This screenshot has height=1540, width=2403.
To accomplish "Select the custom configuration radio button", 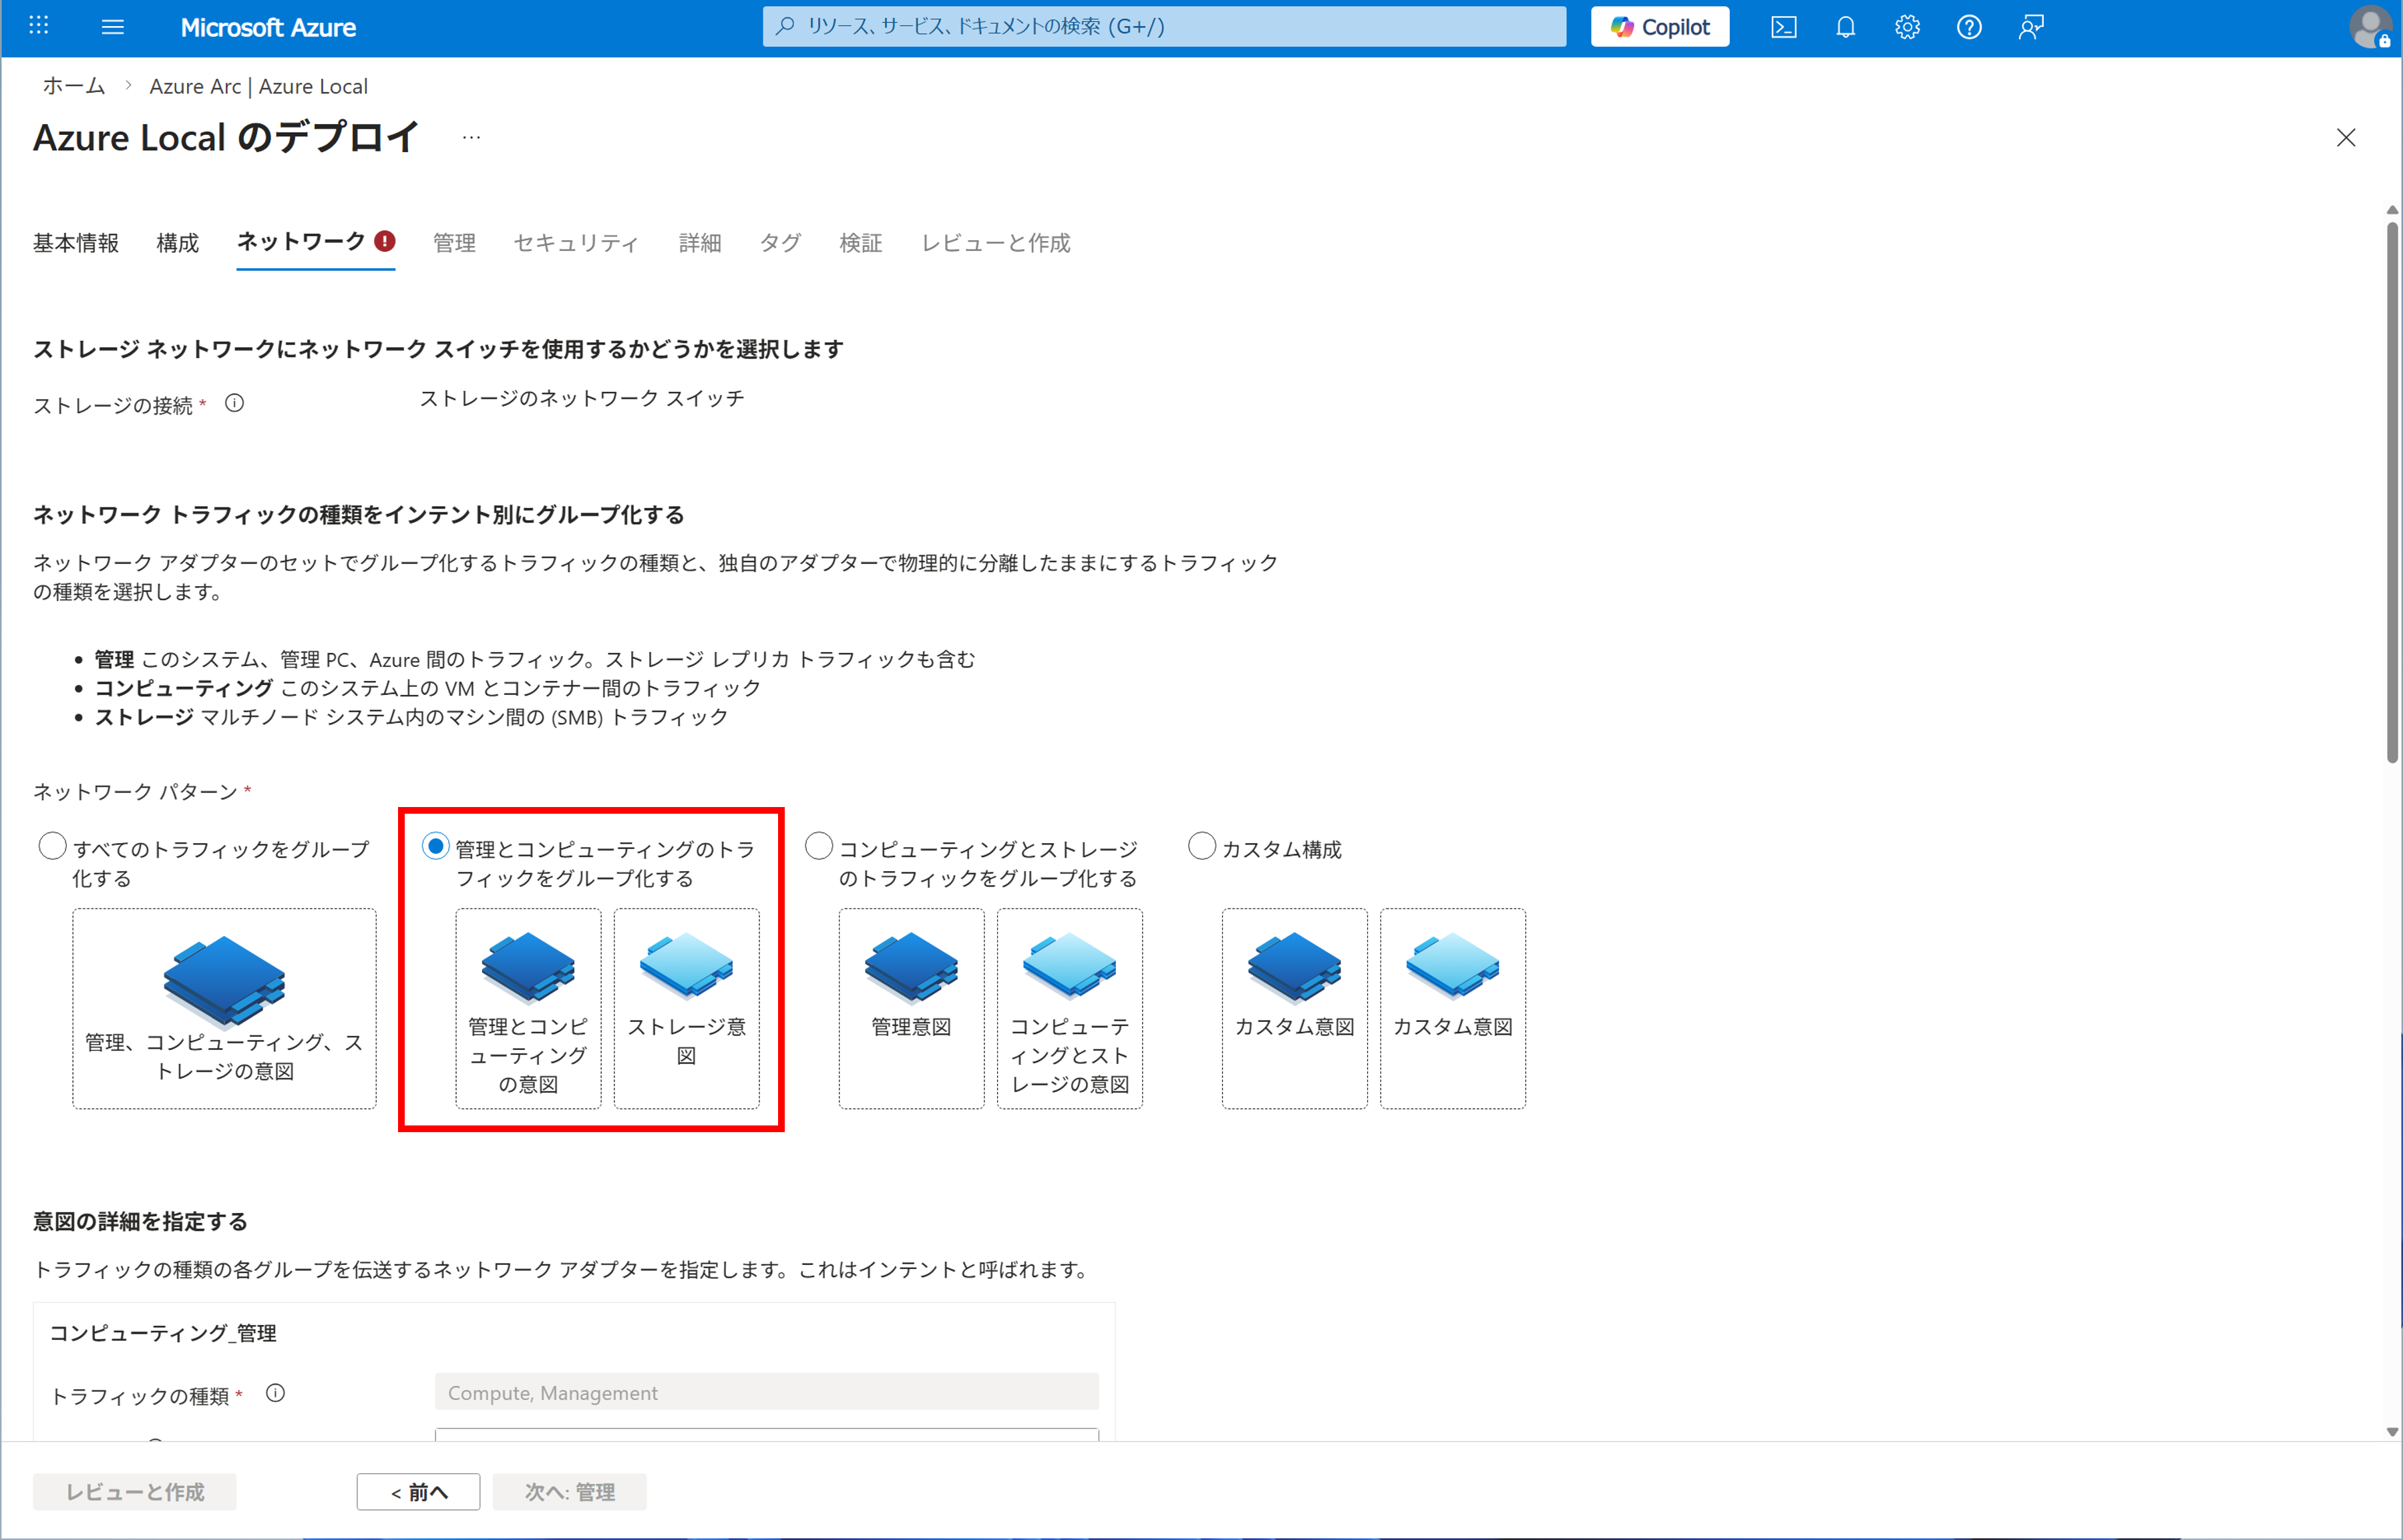I will click(1201, 846).
